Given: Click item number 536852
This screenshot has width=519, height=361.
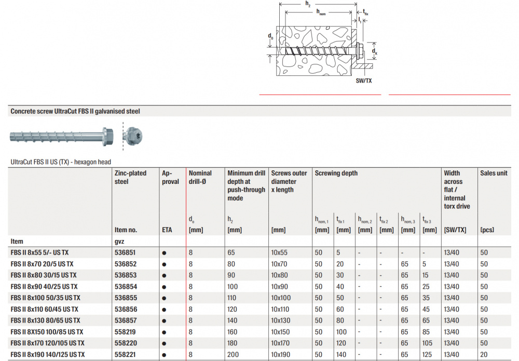Looking at the screenshot, I should tap(126, 264).
